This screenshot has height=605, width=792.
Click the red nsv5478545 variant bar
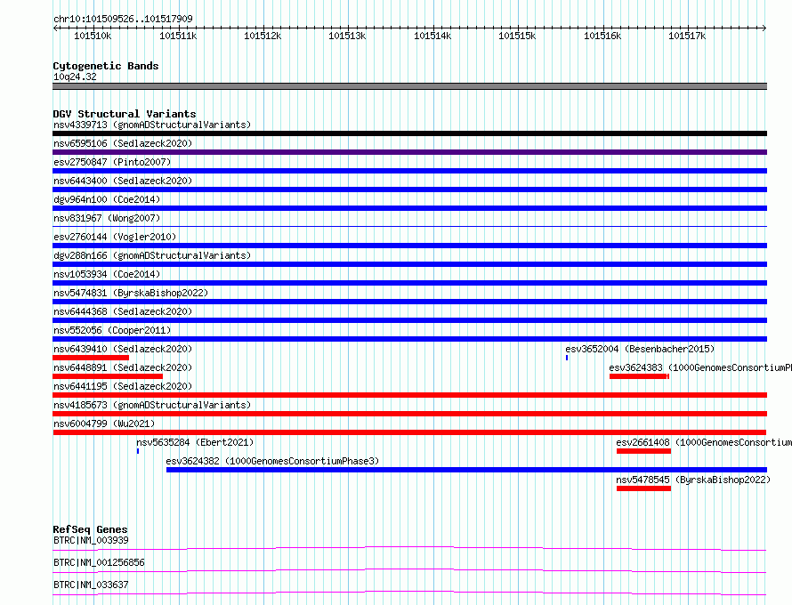pos(643,488)
